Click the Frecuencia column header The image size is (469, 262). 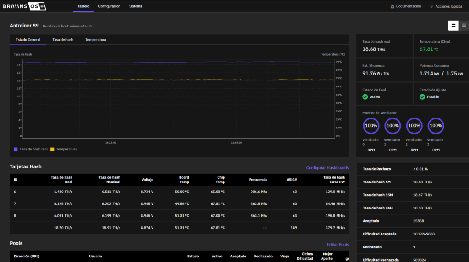pos(258,180)
